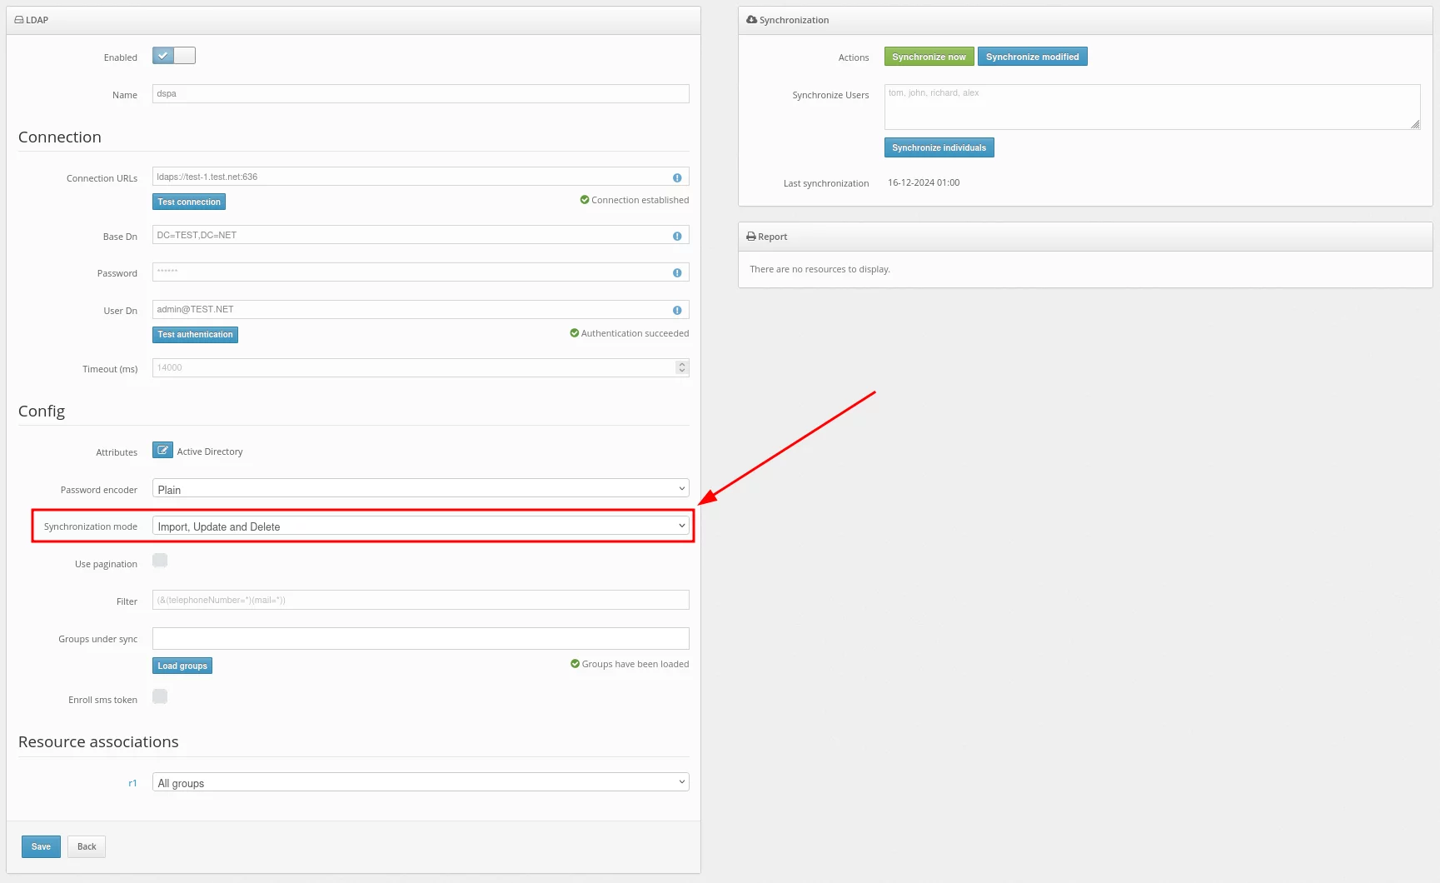Click Synchronize individuals button
The height and width of the screenshot is (883, 1440).
coord(939,147)
